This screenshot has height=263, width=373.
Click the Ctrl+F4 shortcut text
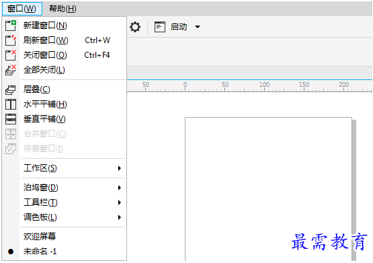(x=97, y=55)
